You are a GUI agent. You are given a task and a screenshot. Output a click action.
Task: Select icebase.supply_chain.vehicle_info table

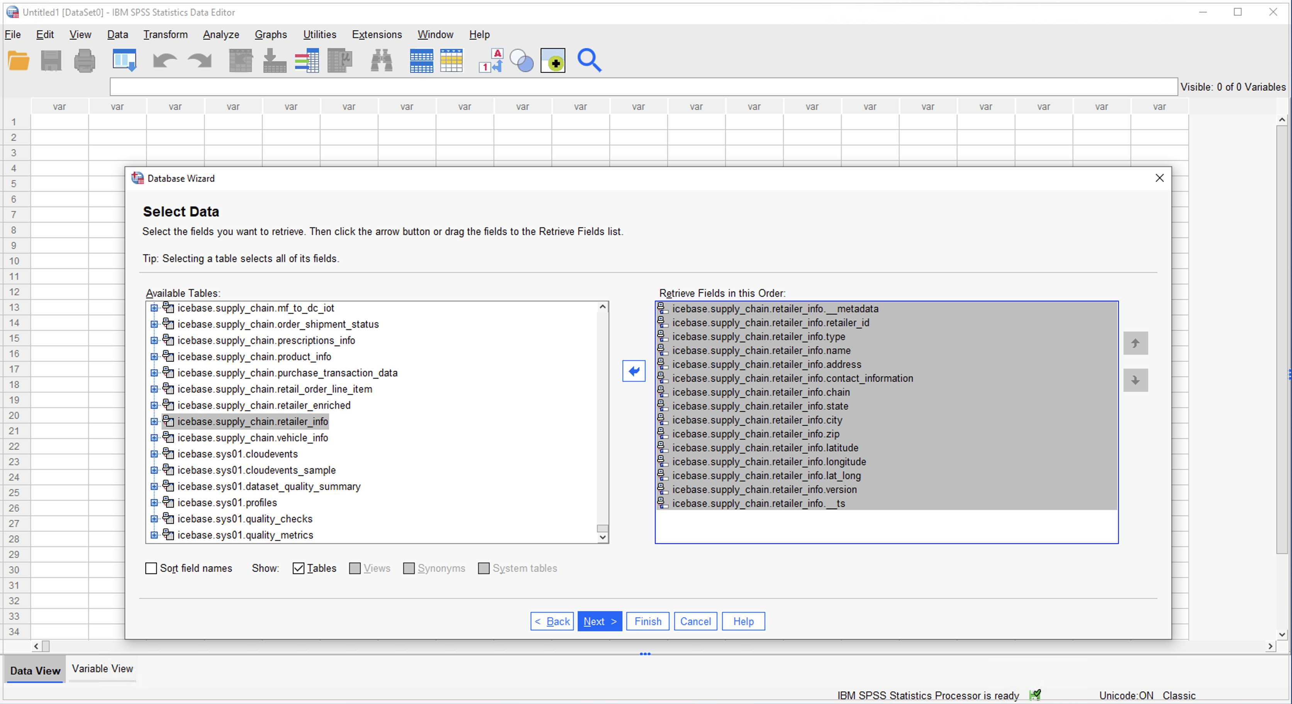pos(252,437)
